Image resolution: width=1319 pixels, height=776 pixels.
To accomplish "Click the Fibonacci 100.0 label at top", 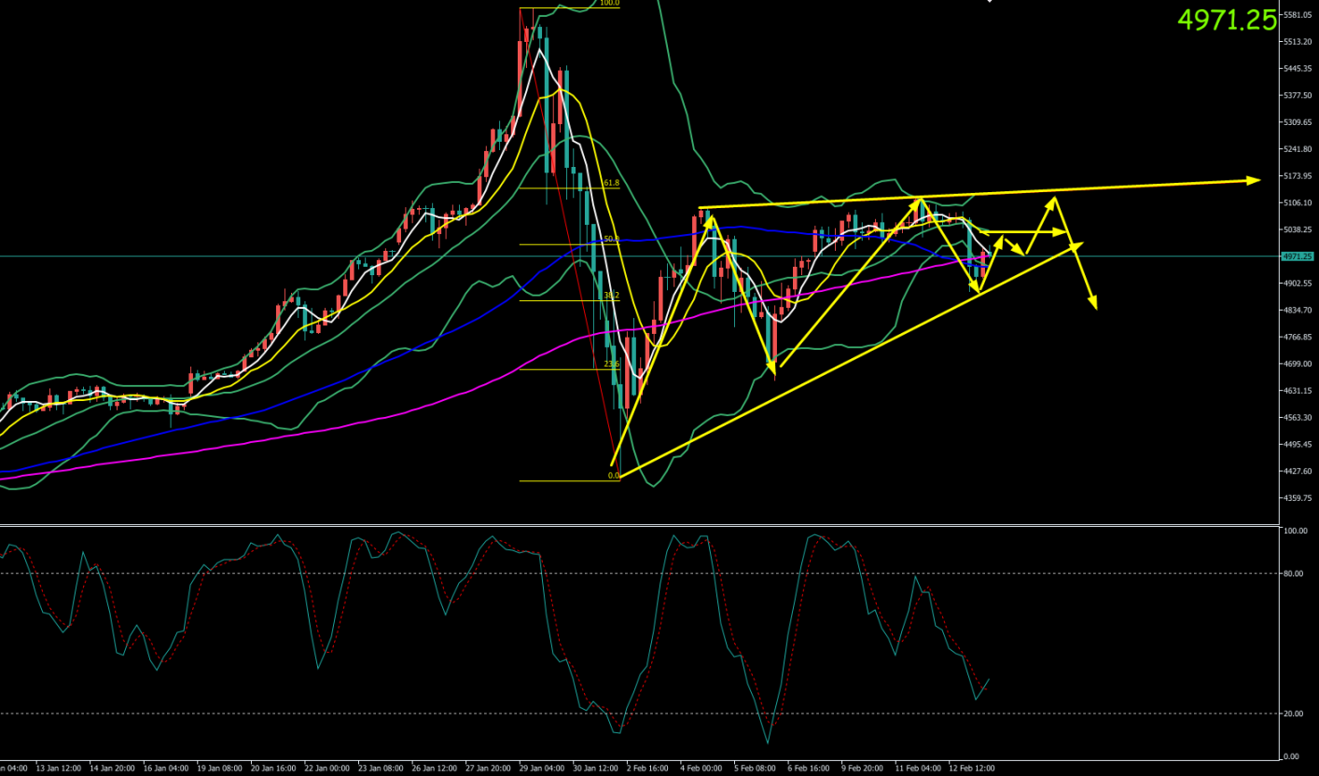I will tap(608, 3).
